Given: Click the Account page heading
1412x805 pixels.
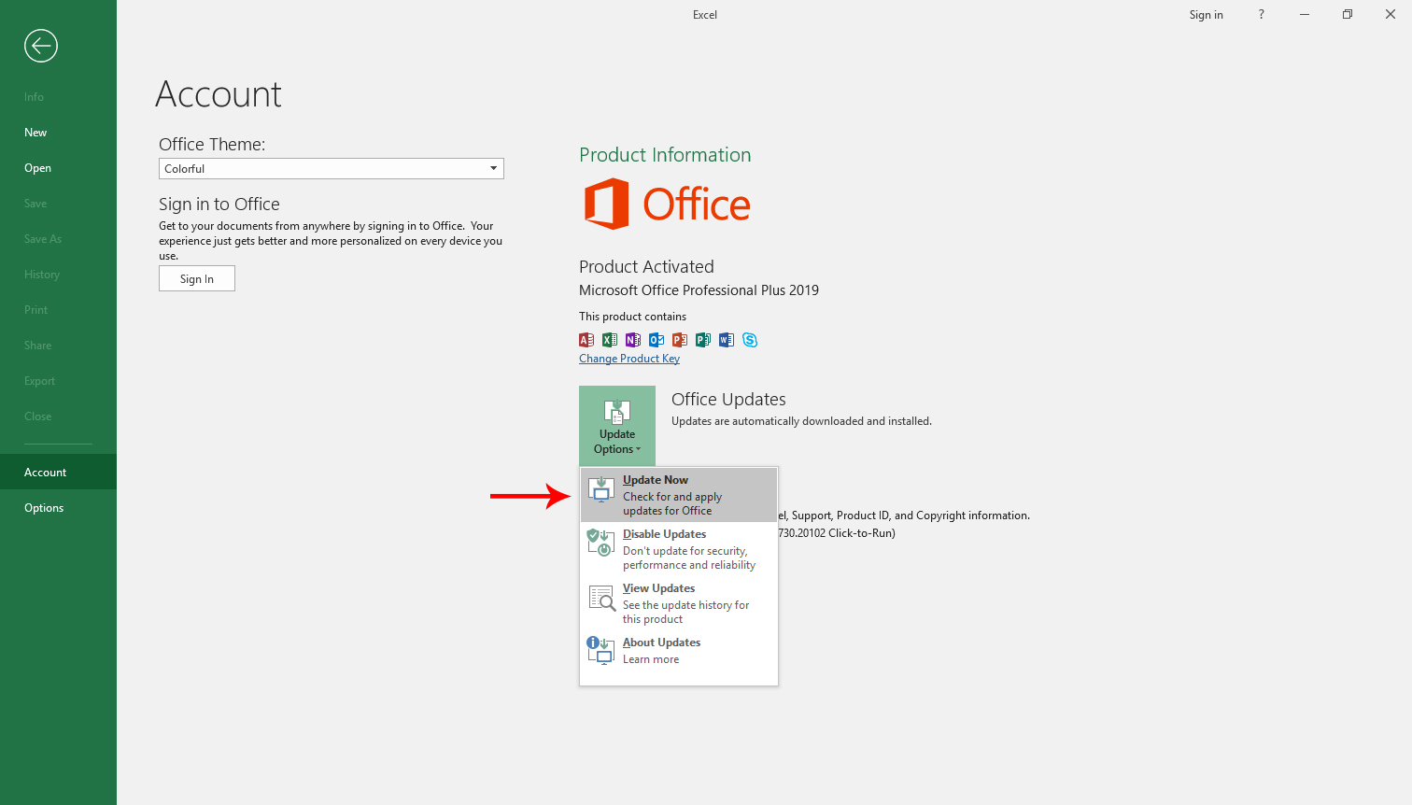Looking at the screenshot, I should tap(219, 94).
